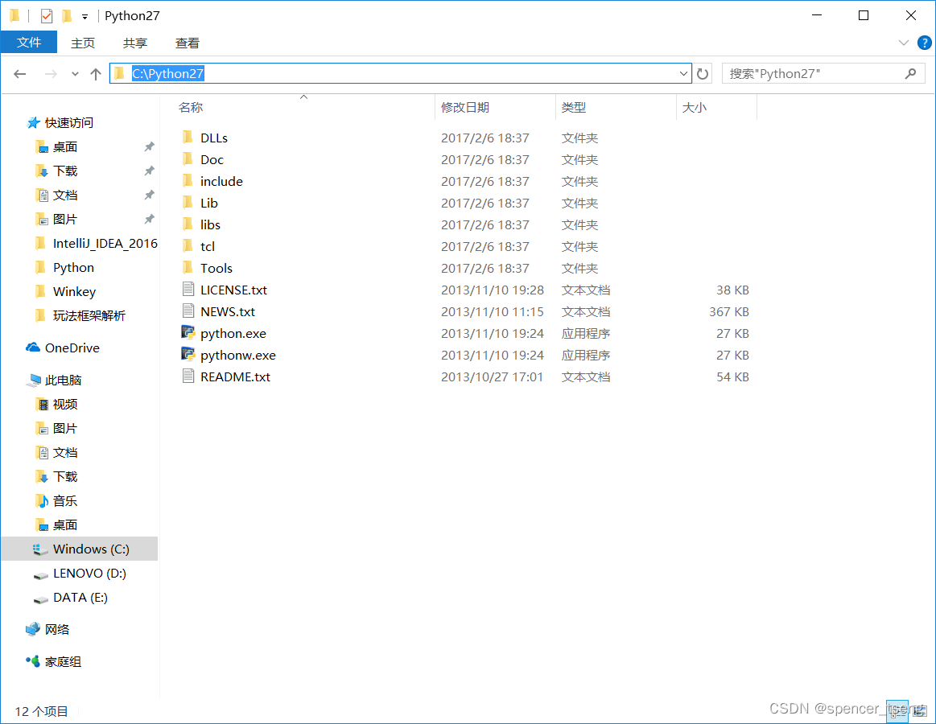The width and height of the screenshot is (936, 724).
Task: Click the Back navigation arrow
Action: [x=20, y=74]
